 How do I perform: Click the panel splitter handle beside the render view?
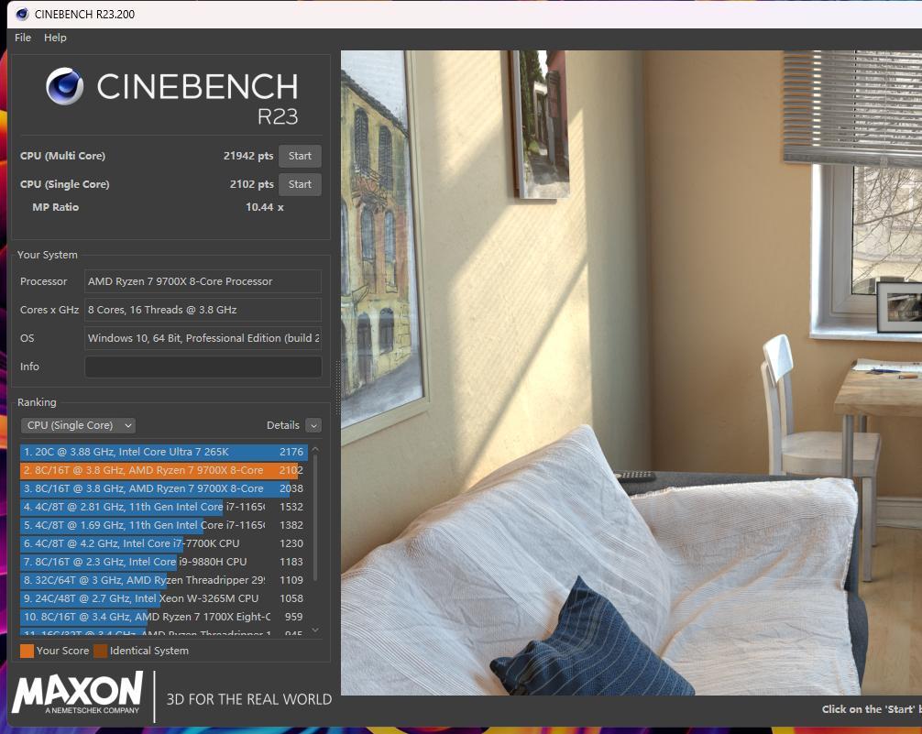point(337,389)
